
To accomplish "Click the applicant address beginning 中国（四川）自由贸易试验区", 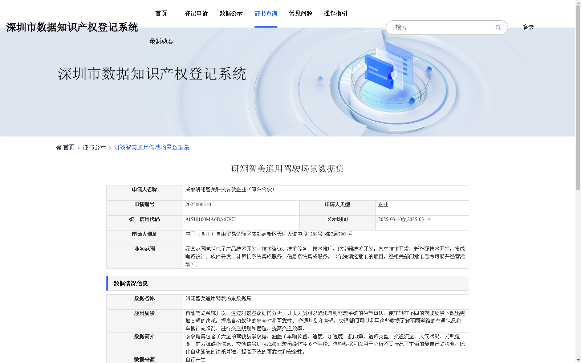I will [269, 234].
